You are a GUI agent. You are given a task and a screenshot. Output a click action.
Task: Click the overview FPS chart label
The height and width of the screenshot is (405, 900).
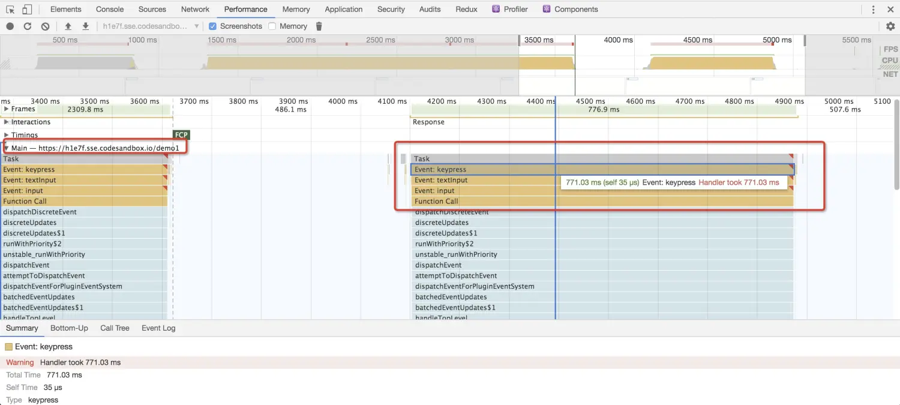point(890,49)
